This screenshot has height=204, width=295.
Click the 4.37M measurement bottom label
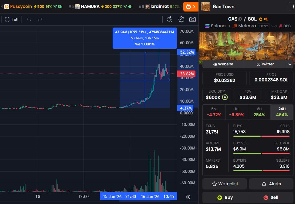click(x=185, y=108)
